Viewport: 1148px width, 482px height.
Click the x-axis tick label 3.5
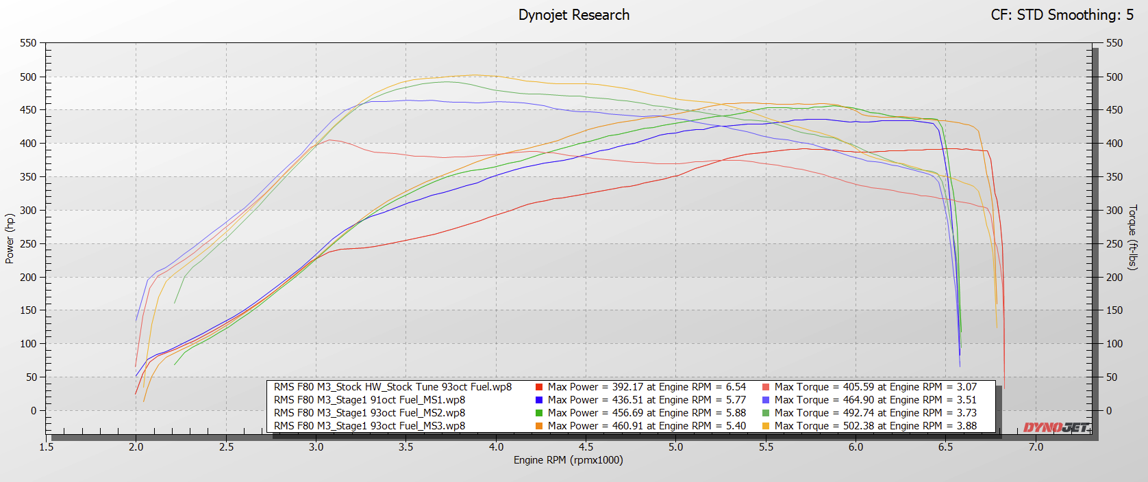pyautogui.click(x=406, y=447)
